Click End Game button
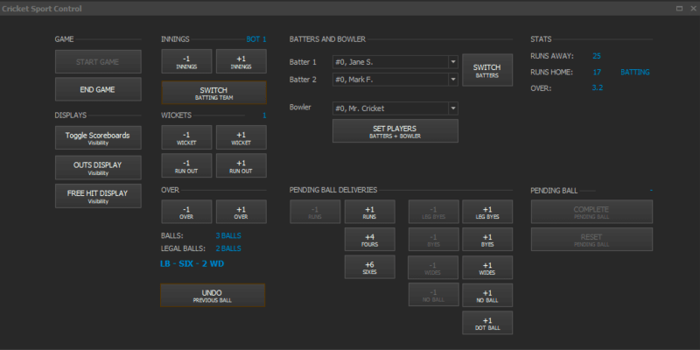Viewport: 700px width, 350px height. 98,89
